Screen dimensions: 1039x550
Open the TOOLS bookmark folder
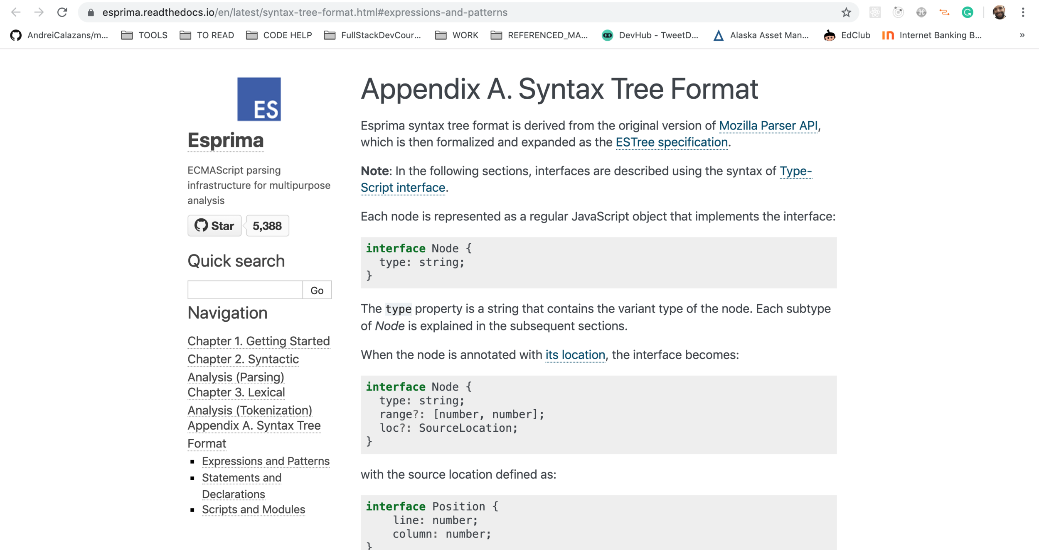point(144,35)
